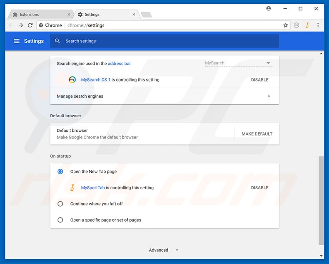Click Make Default browser button
This screenshot has height=264, width=329.
[x=257, y=134]
